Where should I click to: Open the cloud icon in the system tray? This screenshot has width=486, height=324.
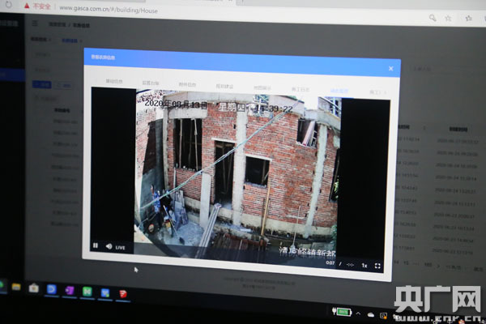(371, 314)
